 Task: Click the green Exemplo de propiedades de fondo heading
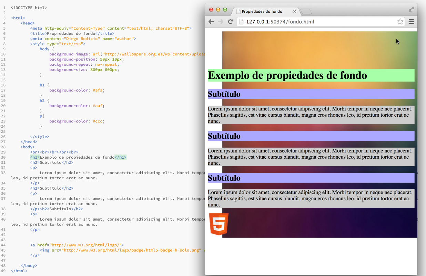(x=287, y=75)
